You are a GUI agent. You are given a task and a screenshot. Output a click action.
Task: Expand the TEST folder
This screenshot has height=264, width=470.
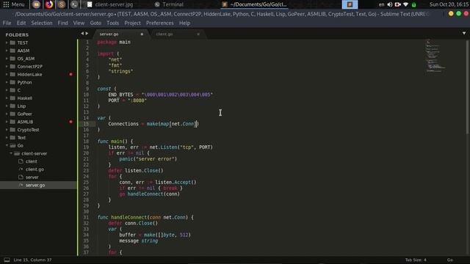pos(7,43)
